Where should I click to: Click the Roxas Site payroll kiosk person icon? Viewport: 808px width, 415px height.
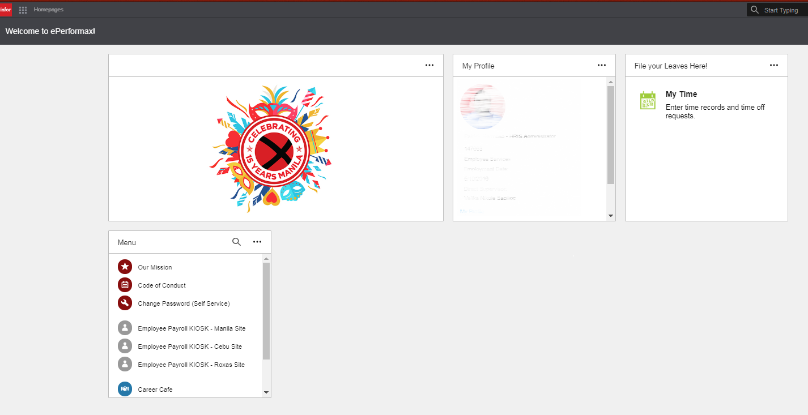[125, 364]
